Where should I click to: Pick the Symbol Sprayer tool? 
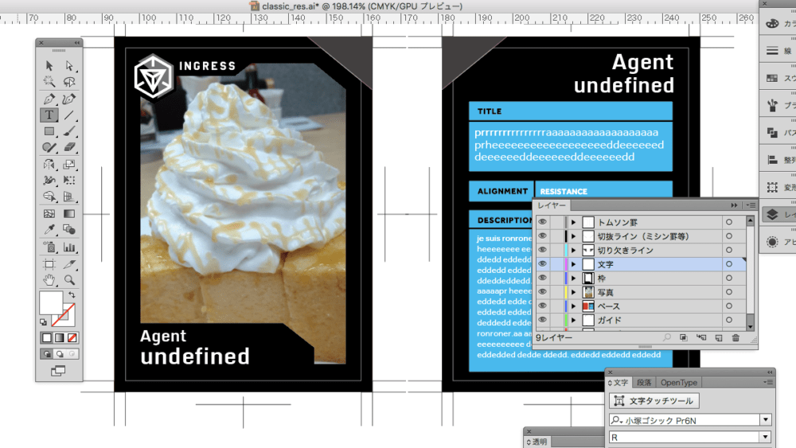49,247
